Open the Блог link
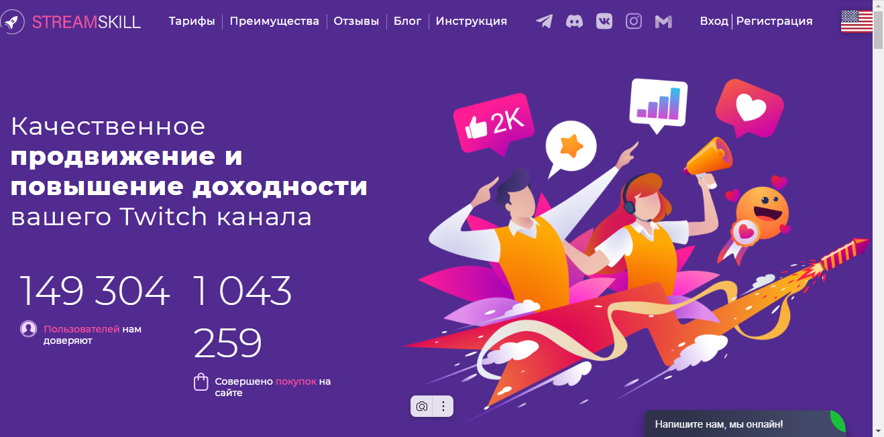The image size is (884, 437). (x=407, y=21)
